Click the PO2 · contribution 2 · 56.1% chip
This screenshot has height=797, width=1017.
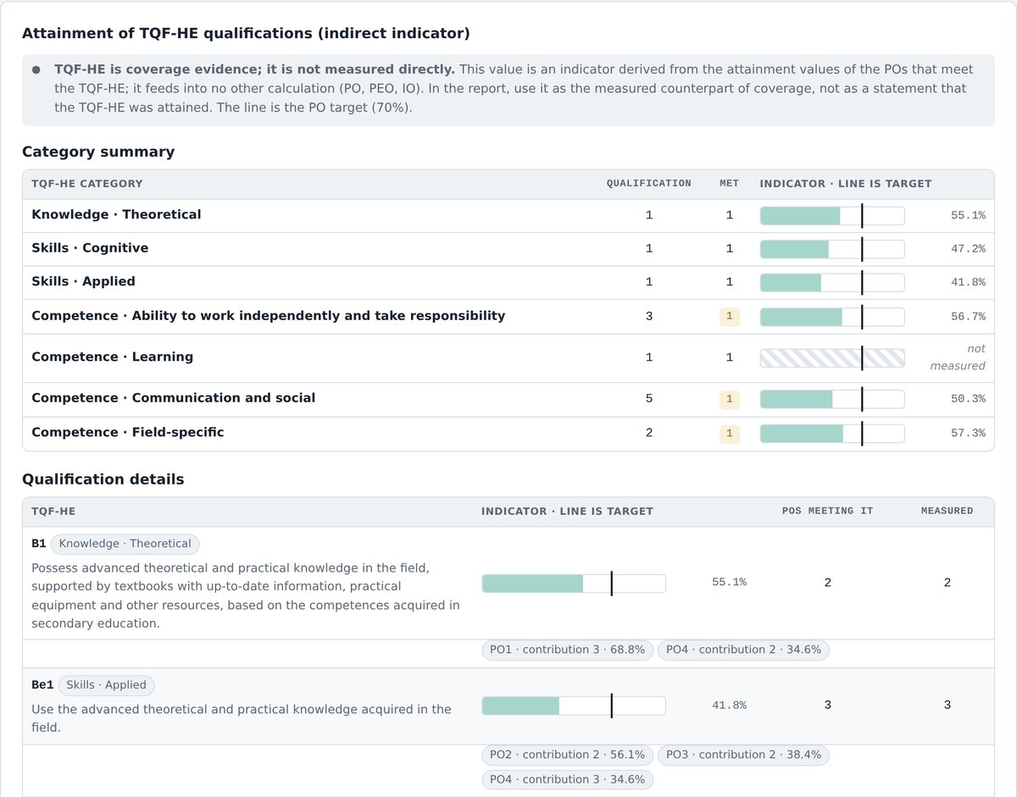(567, 755)
